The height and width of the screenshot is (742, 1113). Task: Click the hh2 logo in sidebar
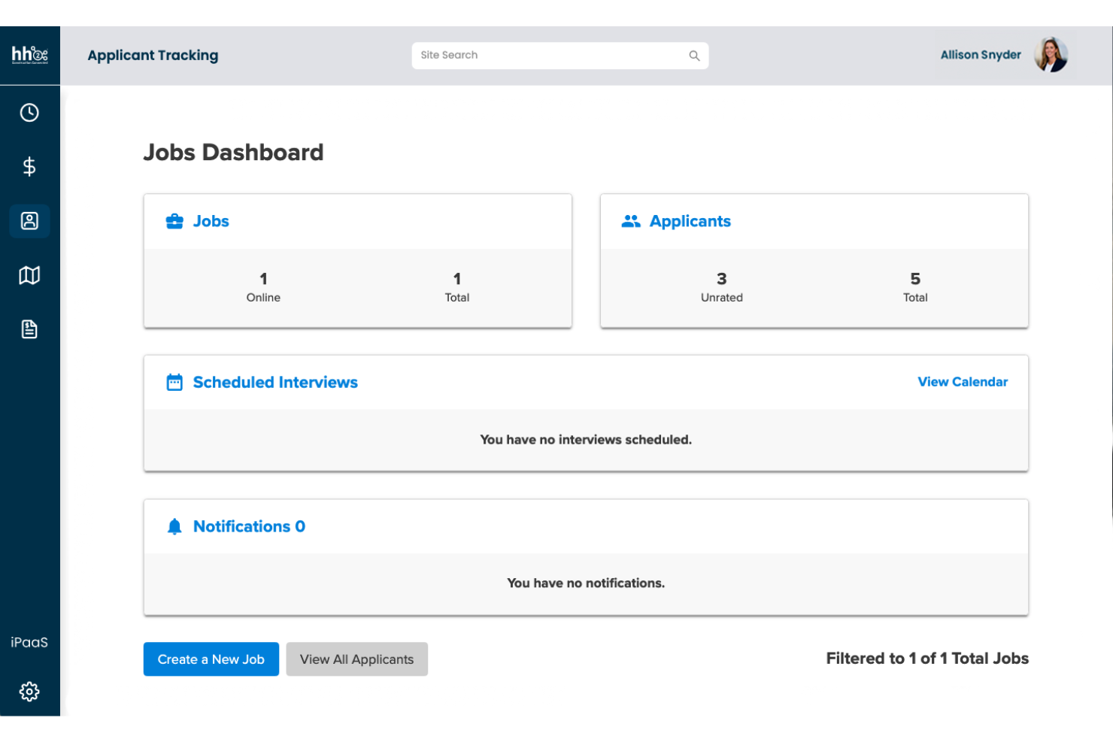[29, 55]
